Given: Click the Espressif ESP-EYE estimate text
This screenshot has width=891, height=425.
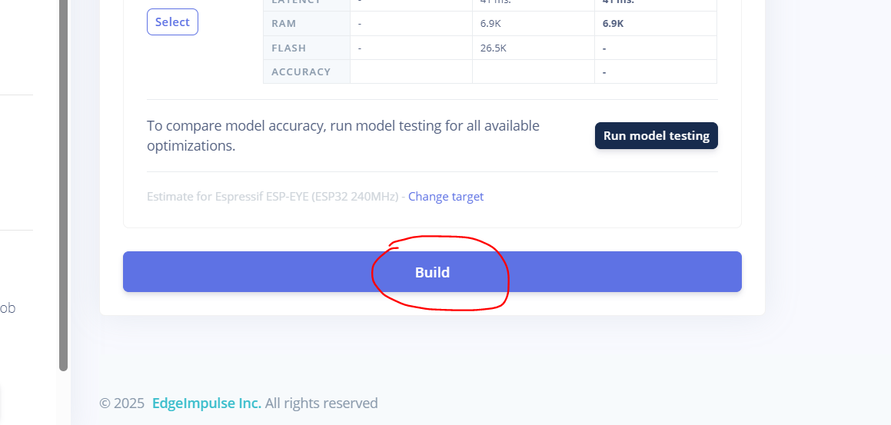Looking at the screenshot, I should coord(272,197).
